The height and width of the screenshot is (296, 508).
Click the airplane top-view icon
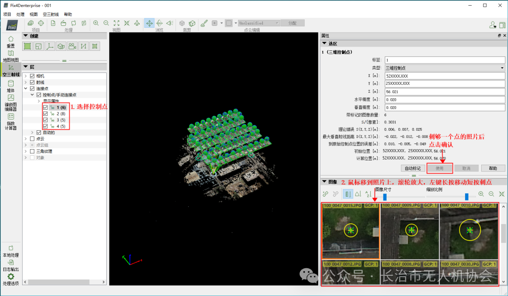tap(137, 23)
